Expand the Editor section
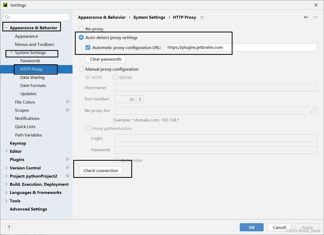The height and width of the screenshot is (235, 324). [x=6, y=151]
